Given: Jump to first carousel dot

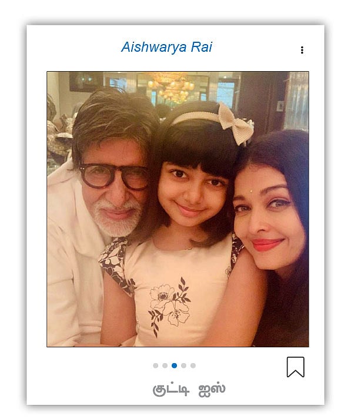Looking at the screenshot, I should tap(156, 366).
